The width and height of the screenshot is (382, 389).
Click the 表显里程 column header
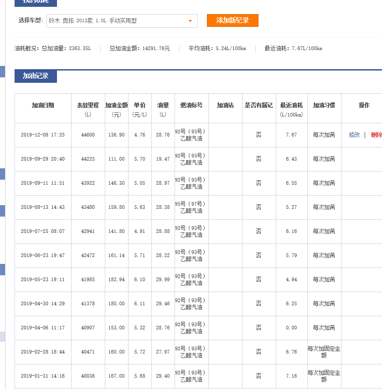(88, 106)
